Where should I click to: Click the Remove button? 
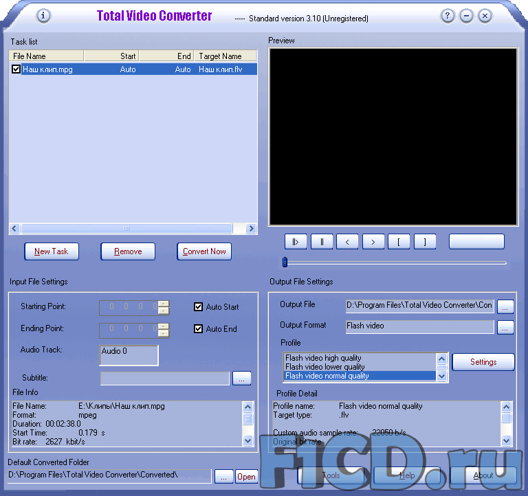128,251
